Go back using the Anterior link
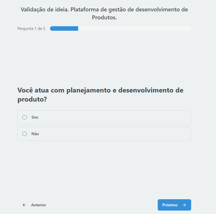216x214 pixels. pos(34,205)
